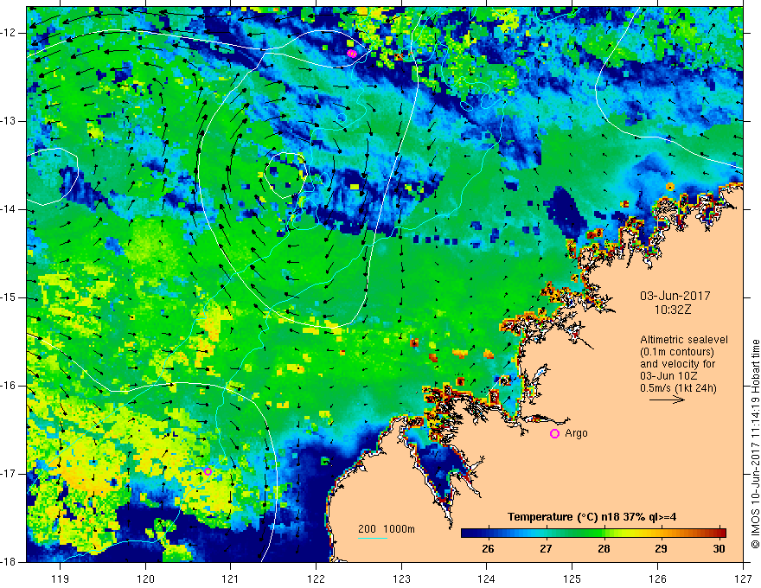Click the 30 tick label on color bar
761x588 pixels.
[x=719, y=549]
